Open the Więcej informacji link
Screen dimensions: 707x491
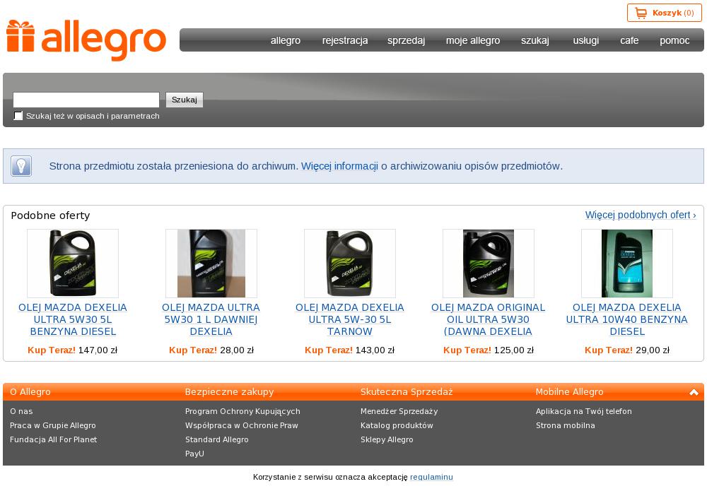tap(339, 166)
